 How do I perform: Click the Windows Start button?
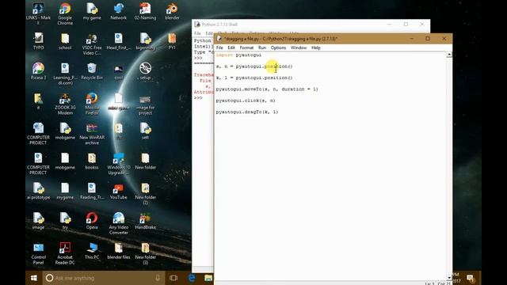tap(33, 278)
